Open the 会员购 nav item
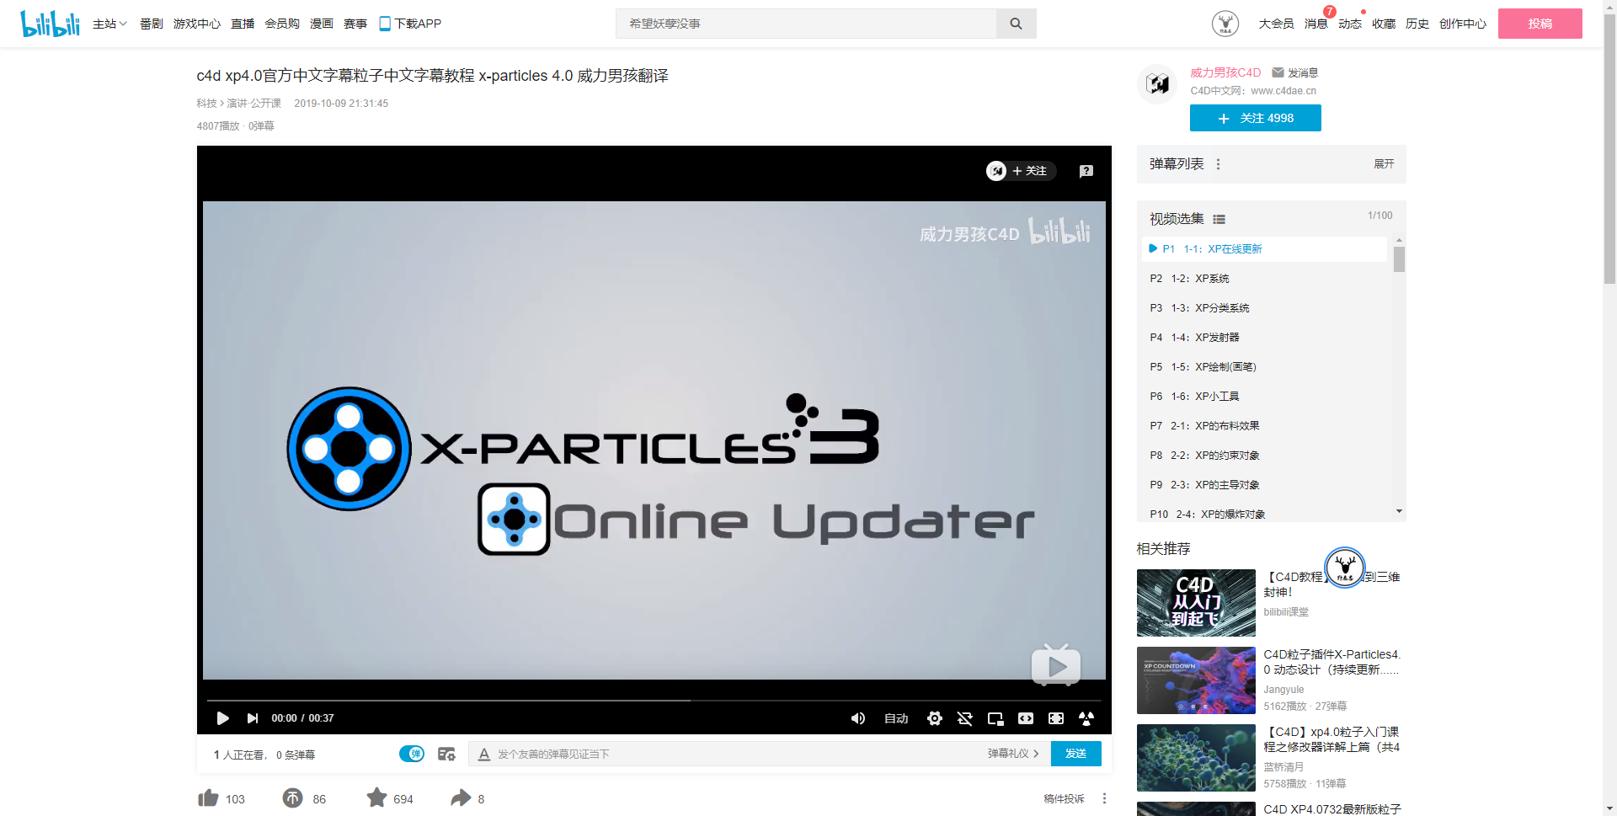 (282, 24)
